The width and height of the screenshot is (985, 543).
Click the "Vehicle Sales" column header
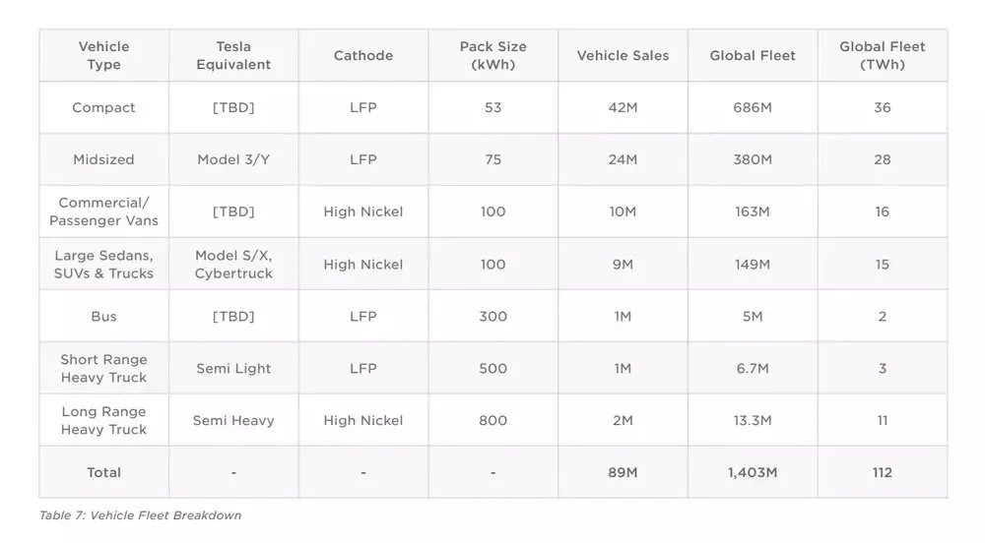[x=623, y=55]
